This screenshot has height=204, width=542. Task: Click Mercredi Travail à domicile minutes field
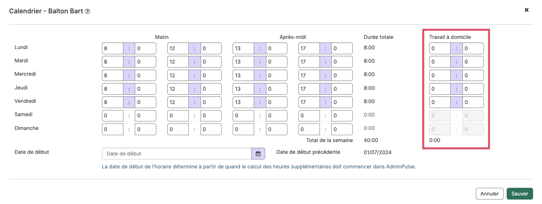point(473,75)
